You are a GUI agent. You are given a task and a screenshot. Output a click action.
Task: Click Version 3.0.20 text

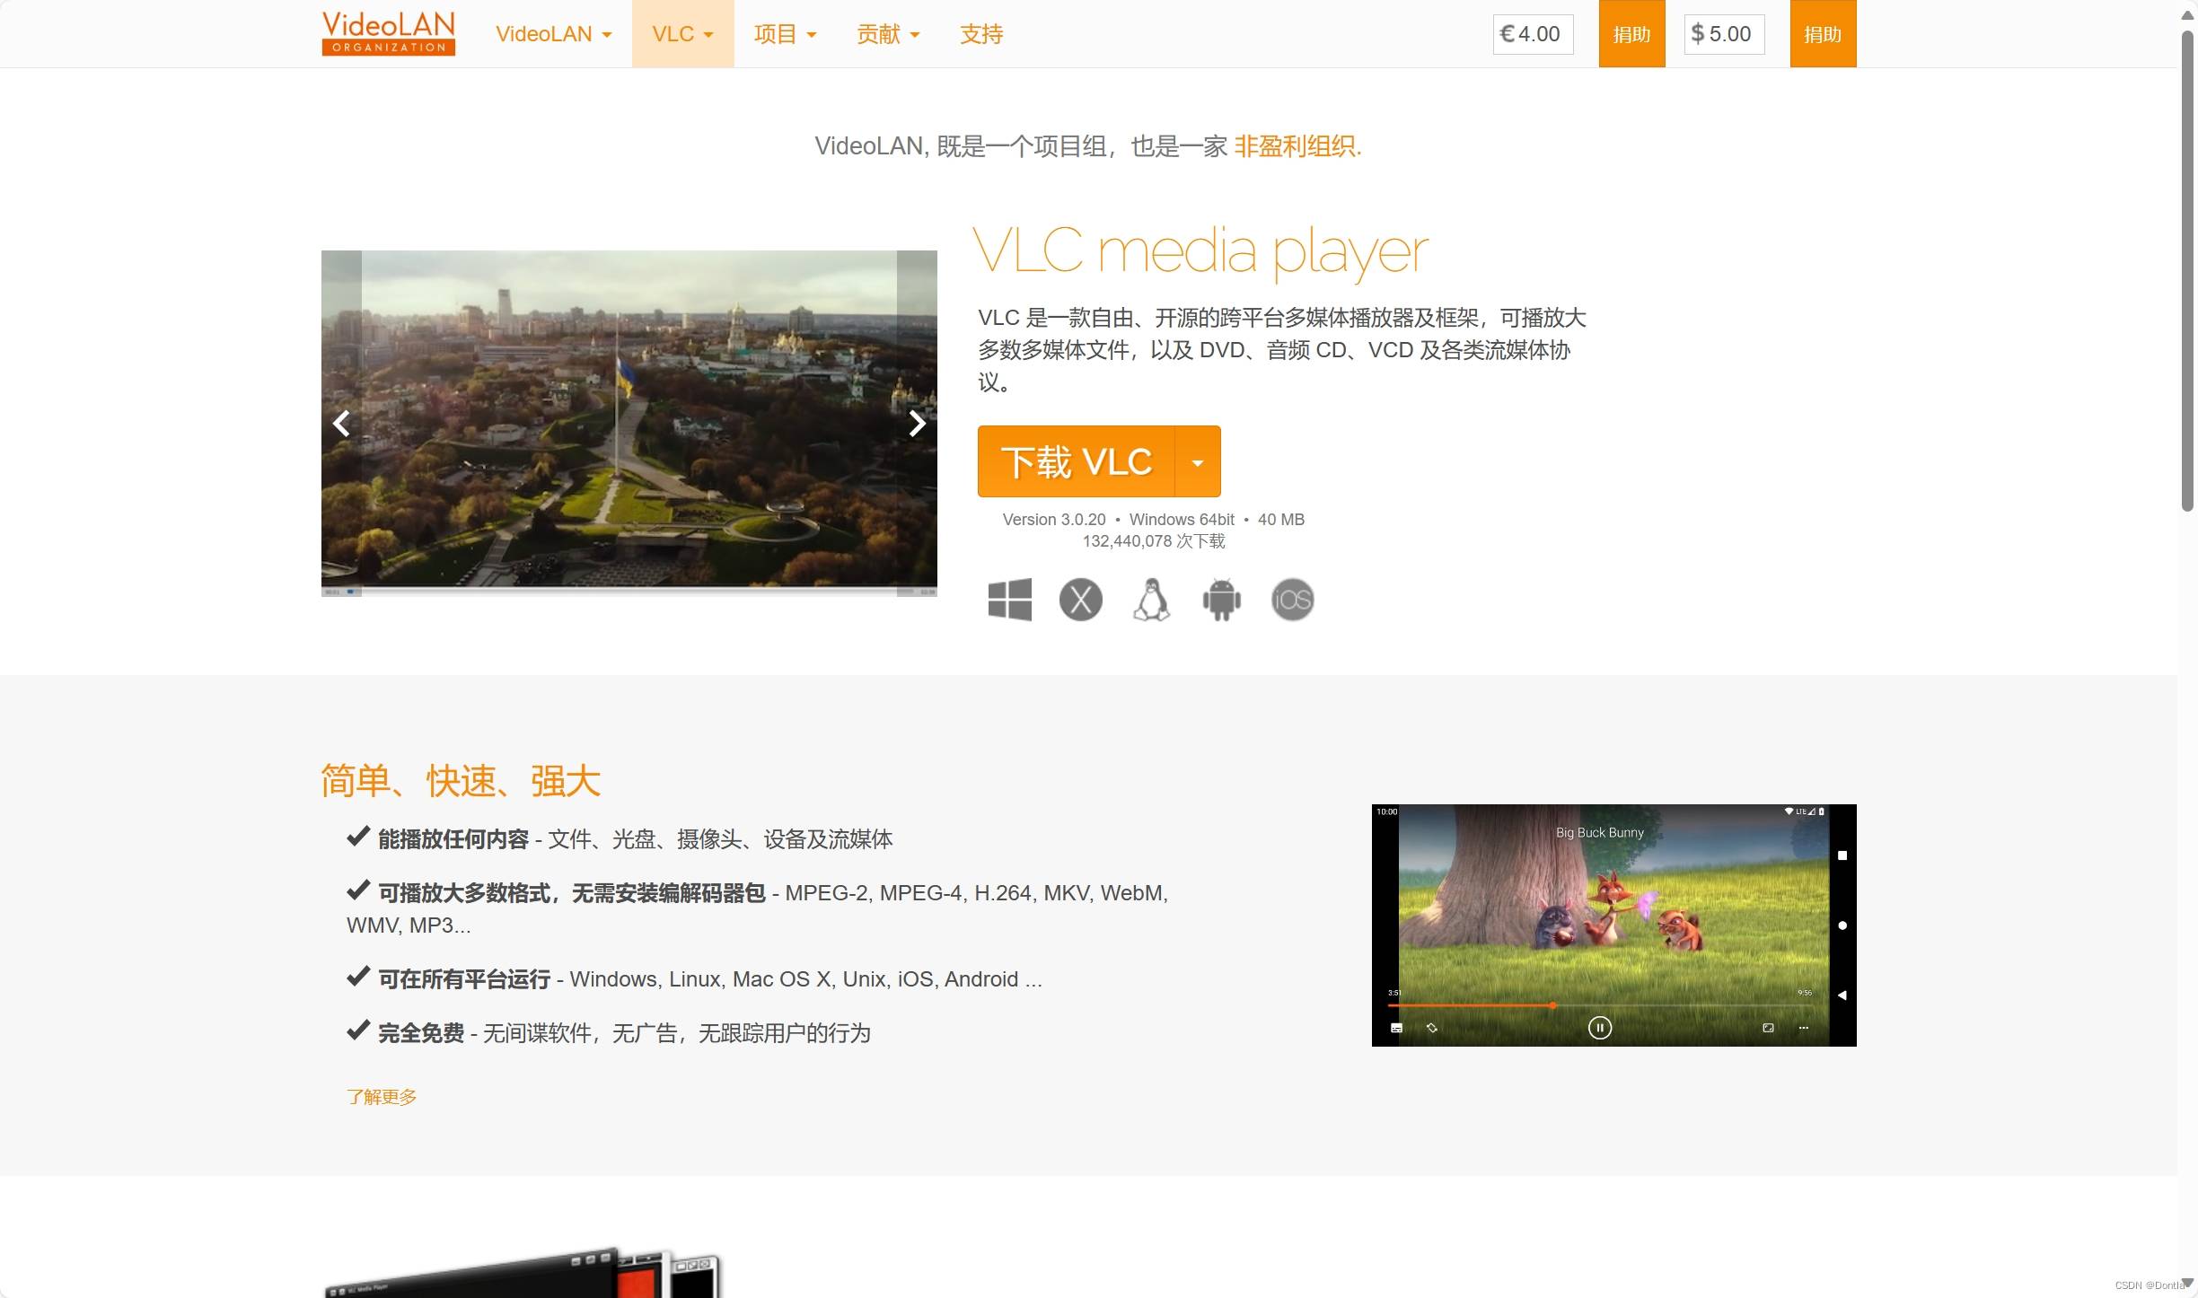pos(1054,520)
